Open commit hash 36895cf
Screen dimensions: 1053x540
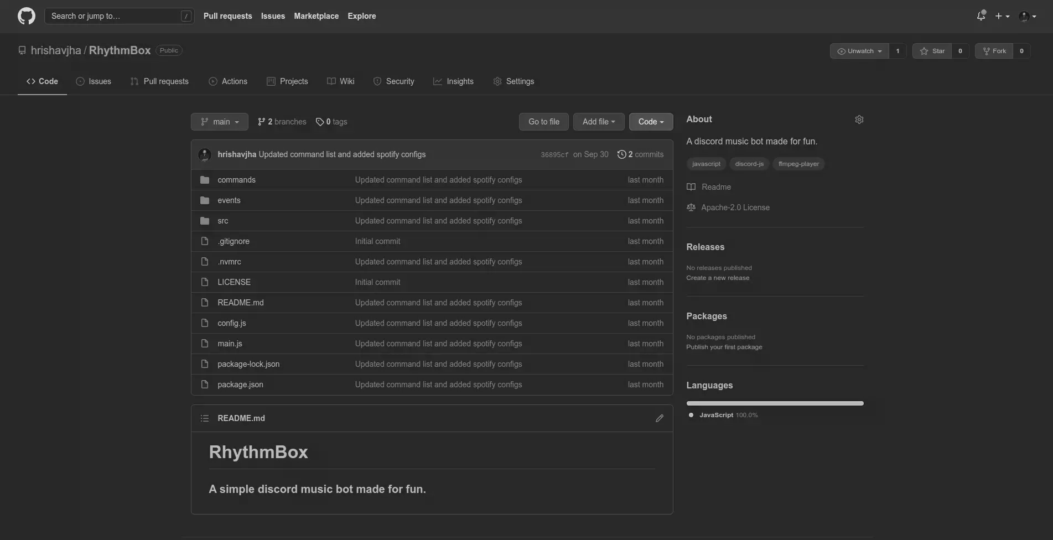point(554,155)
